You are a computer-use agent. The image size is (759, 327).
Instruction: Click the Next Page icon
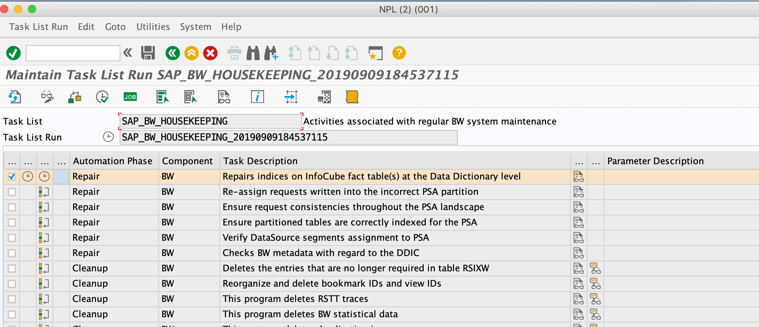pyautogui.click(x=332, y=53)
